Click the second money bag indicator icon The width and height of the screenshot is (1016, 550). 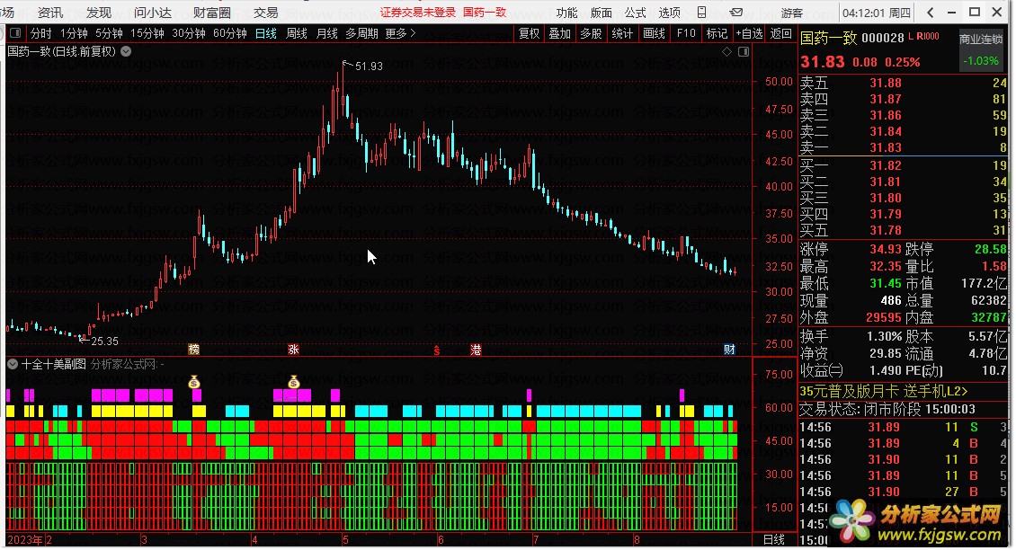[x=293, y=382]
